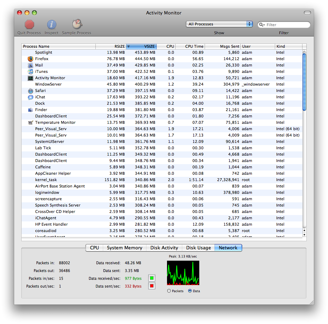Sort by Kind column header
Image resolution: width=328 pixels, height=324 pixels.
point(289,46)
